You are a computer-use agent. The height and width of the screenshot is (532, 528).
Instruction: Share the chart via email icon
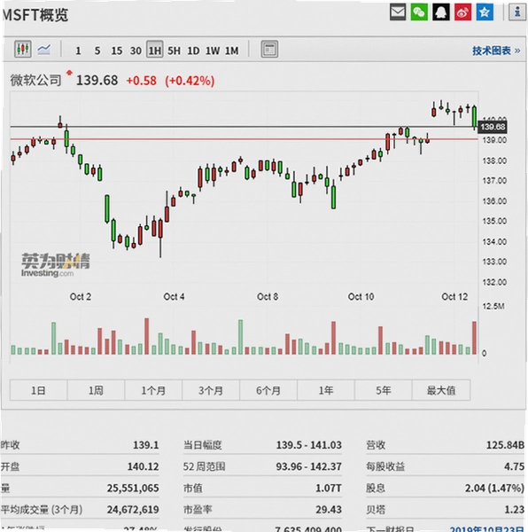(x=398, y=12)
